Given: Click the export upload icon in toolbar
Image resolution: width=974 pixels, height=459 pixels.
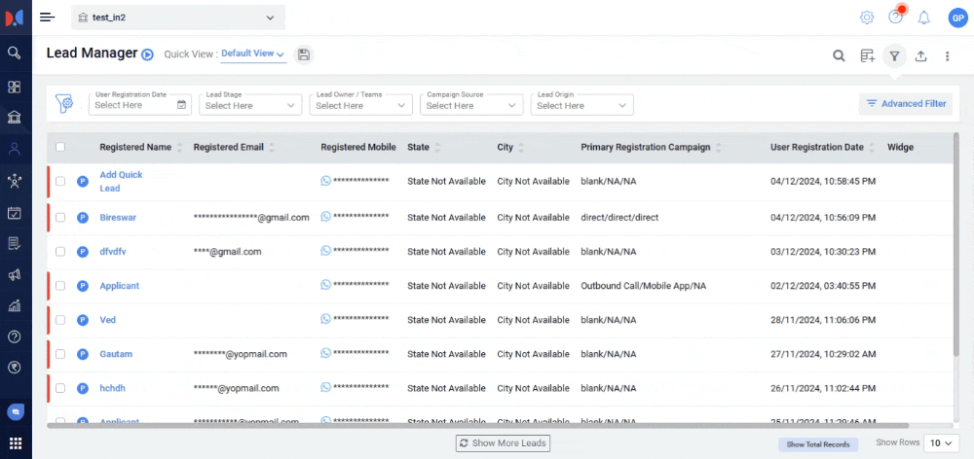Looking at the screenshot, I should click(x=921, y=55).
